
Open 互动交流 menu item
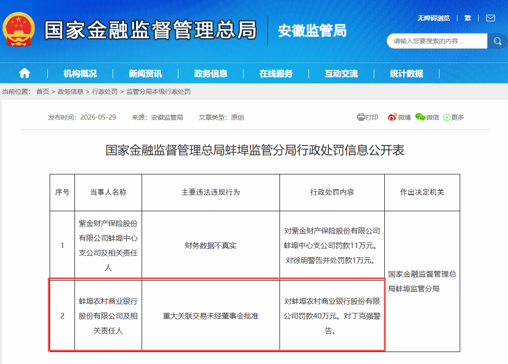click(342, 74)
